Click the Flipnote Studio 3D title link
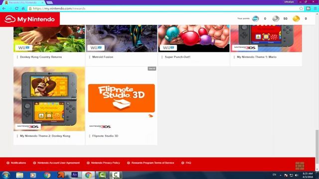 pyautogui.click(x=105, y=136)
